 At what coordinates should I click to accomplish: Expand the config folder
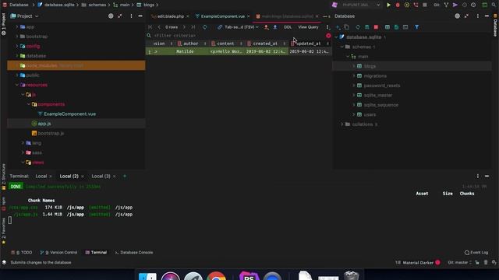point(17,47)
